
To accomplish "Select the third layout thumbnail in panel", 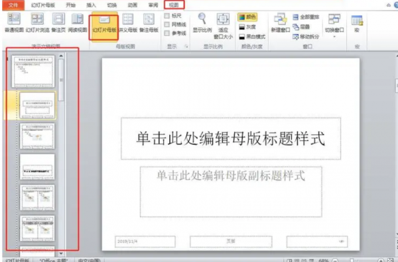I will click(x=37, y=136).
